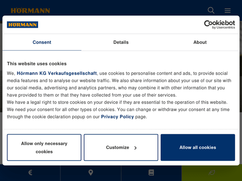Click the search magnifier icon in header
Screen dimensions: 242x181
click(x=211, y=10)
